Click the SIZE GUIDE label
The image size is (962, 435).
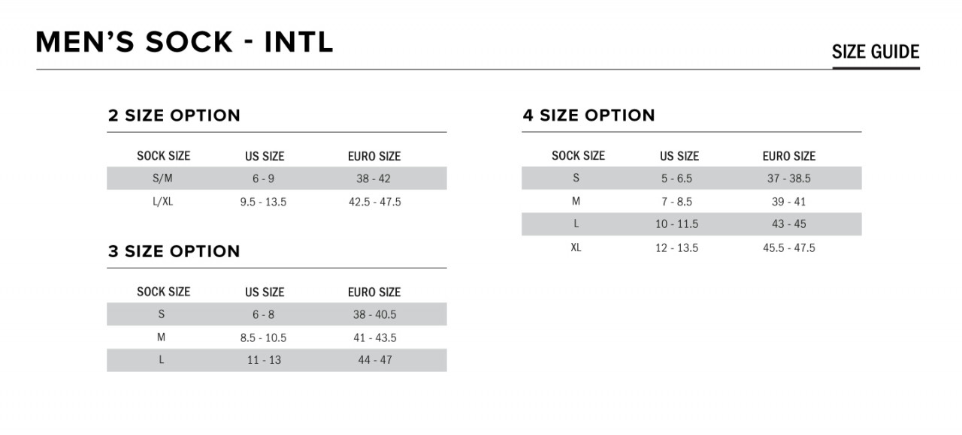876,52
